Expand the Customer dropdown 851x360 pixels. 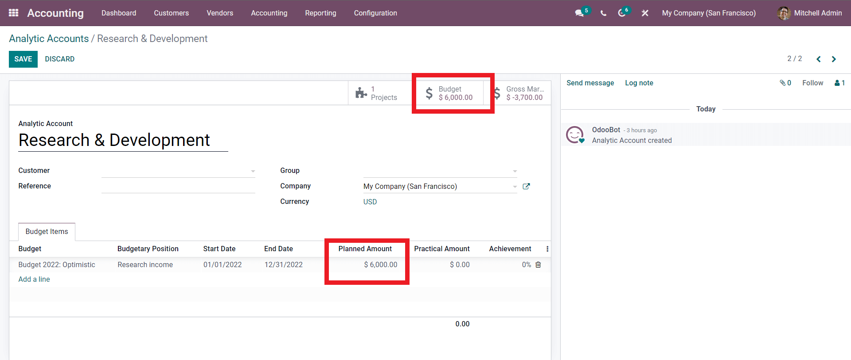253,171
